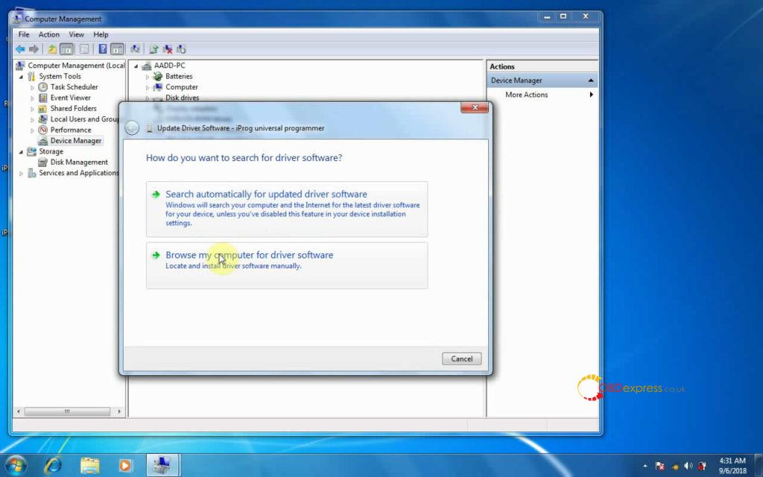Close the Update Driver Software dialog
763x477 pixels.
475,107
